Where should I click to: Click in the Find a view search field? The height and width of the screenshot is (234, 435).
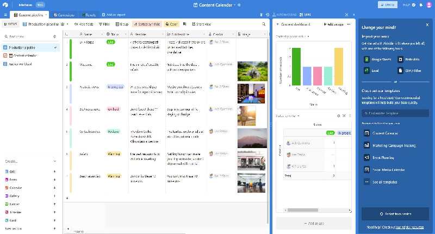pos(29,36)
